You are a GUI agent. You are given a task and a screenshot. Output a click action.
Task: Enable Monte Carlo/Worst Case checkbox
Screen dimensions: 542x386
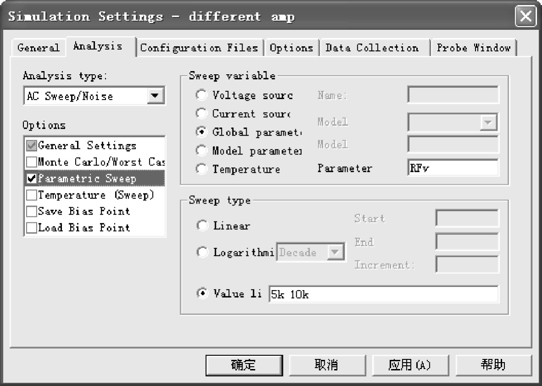[32, 162]
